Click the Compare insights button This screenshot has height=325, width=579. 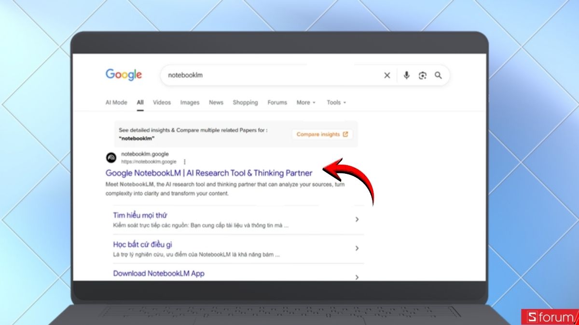pos(322,134)
